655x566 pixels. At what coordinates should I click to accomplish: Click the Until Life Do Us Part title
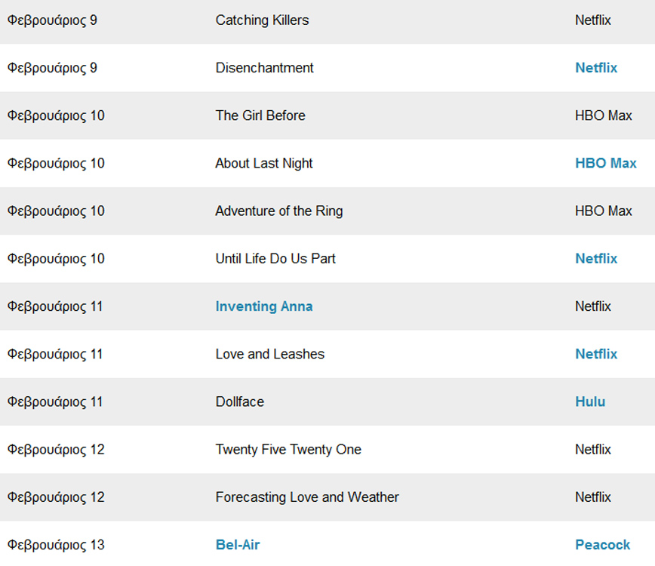275,259
